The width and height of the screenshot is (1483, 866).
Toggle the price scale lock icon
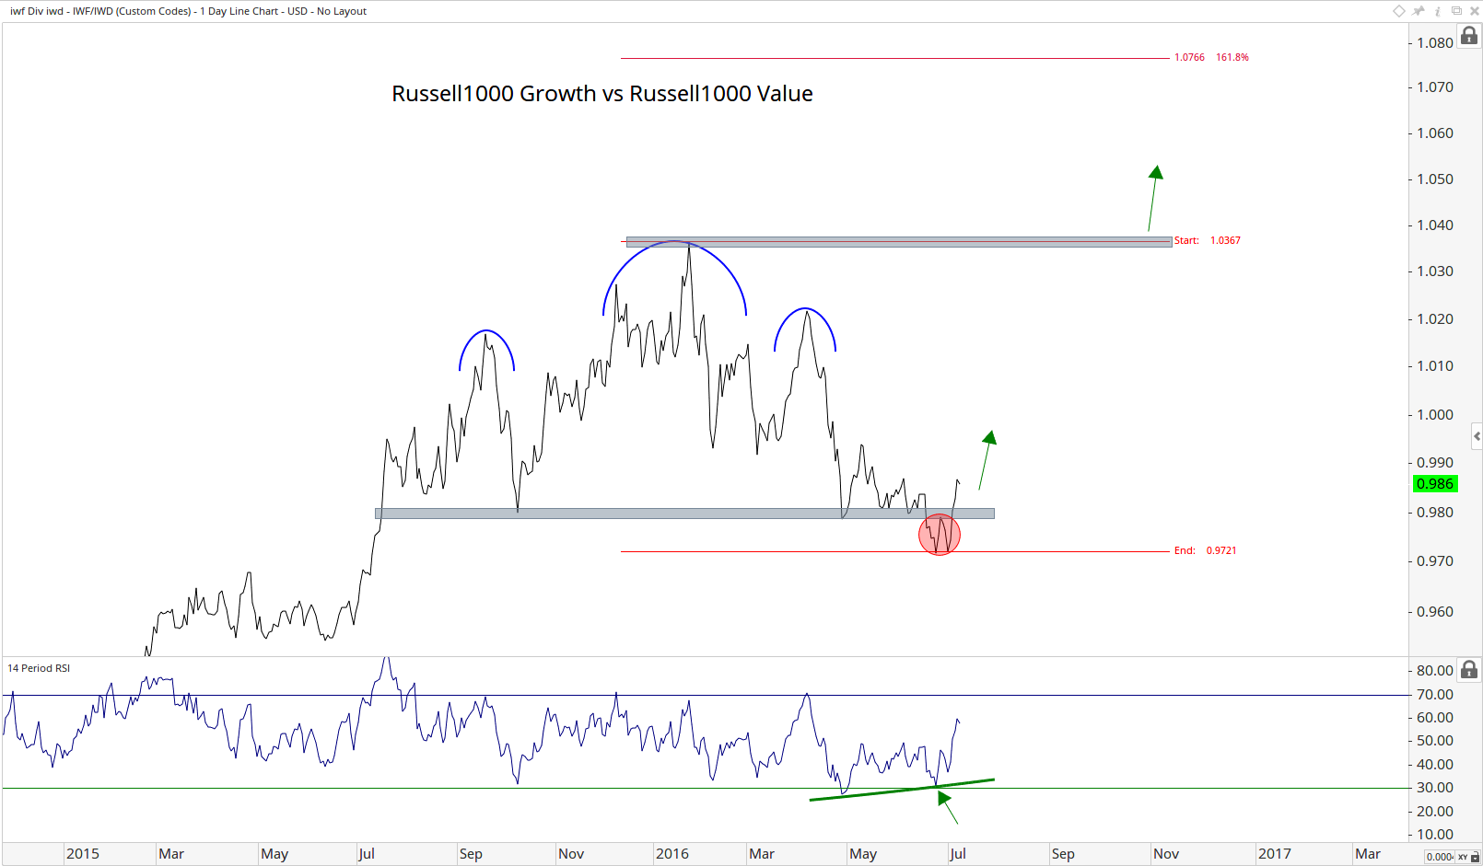pos(1469,36)
